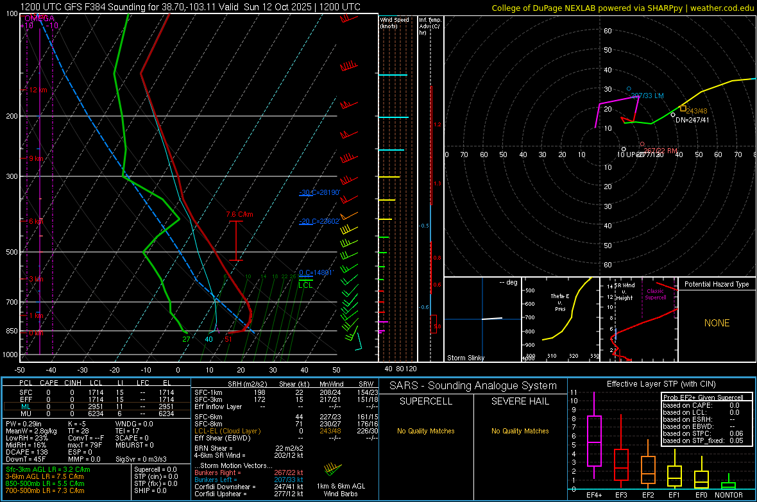Click the green LCL marker label

[x=305, y=285]
